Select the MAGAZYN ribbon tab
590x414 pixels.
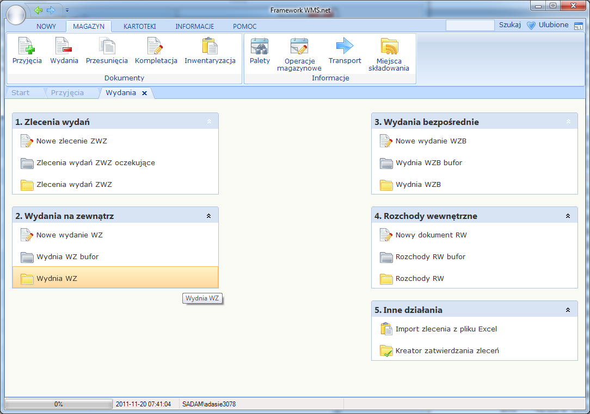coord(89,26)
